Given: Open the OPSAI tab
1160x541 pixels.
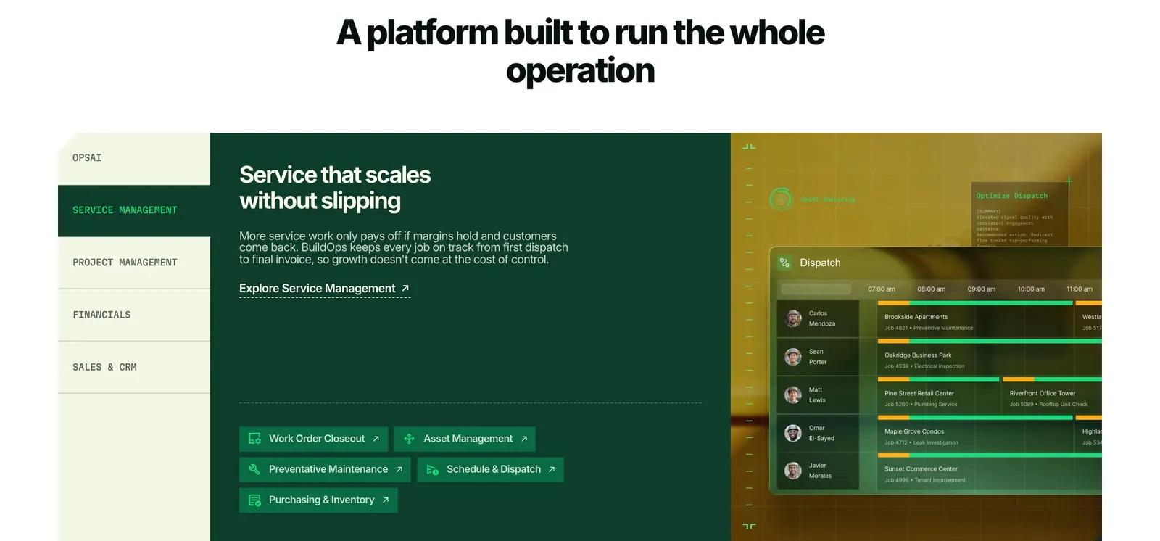Looking at the screenshot, I should coord(134,158).
